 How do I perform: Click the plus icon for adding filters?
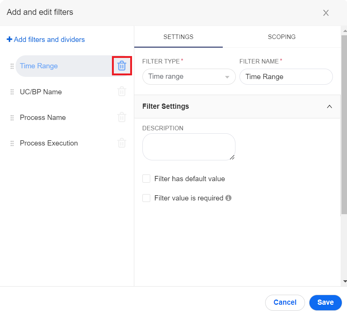tap(9, 39)
